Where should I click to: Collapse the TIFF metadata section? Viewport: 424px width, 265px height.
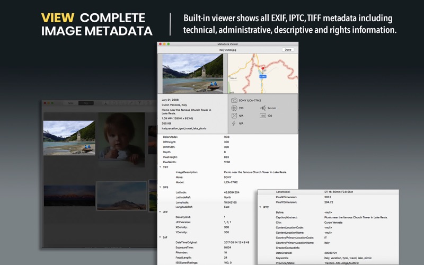161,167
